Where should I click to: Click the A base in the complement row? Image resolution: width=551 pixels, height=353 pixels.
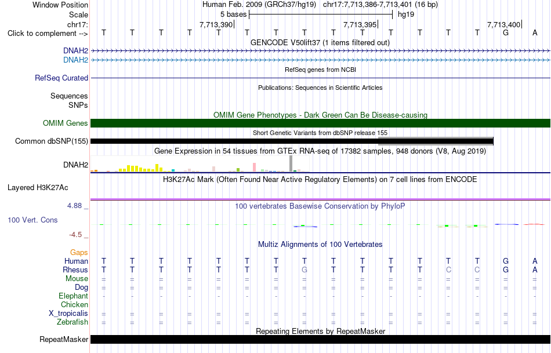click(535, 33)
